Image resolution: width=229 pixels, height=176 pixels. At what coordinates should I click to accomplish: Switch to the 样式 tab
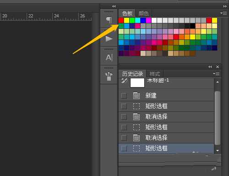pos(155,74)
